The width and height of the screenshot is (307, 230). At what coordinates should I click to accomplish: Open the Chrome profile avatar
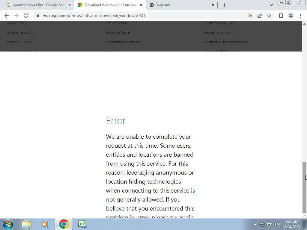(291, 16)
